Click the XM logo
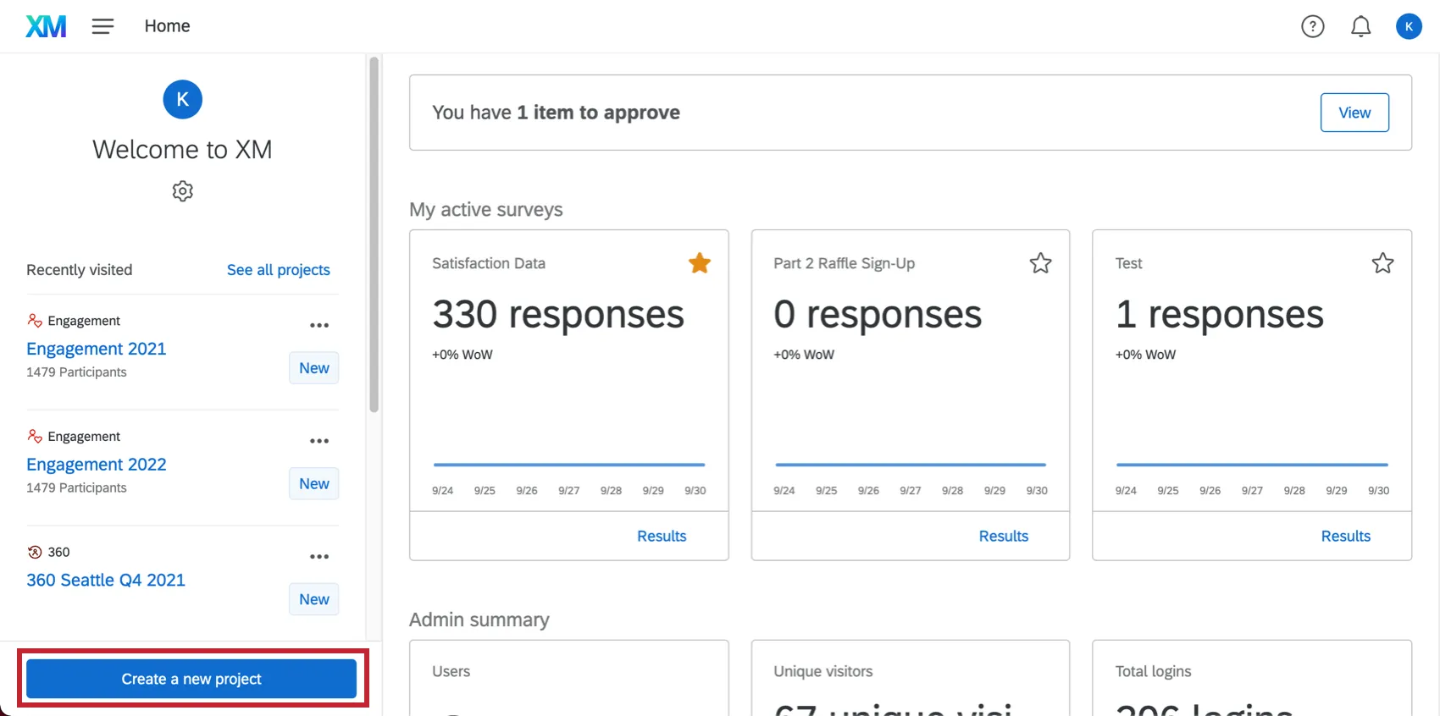 click(46, 26)
